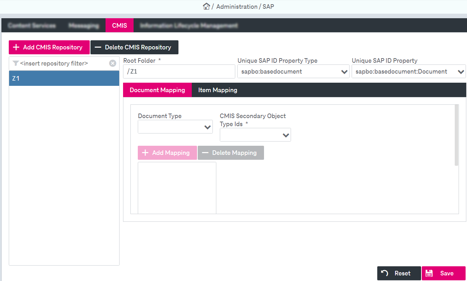The width and height of the screenshot is (467, 281).
Task: Expand the Document Type dropdown
Action: coord(208,126)
